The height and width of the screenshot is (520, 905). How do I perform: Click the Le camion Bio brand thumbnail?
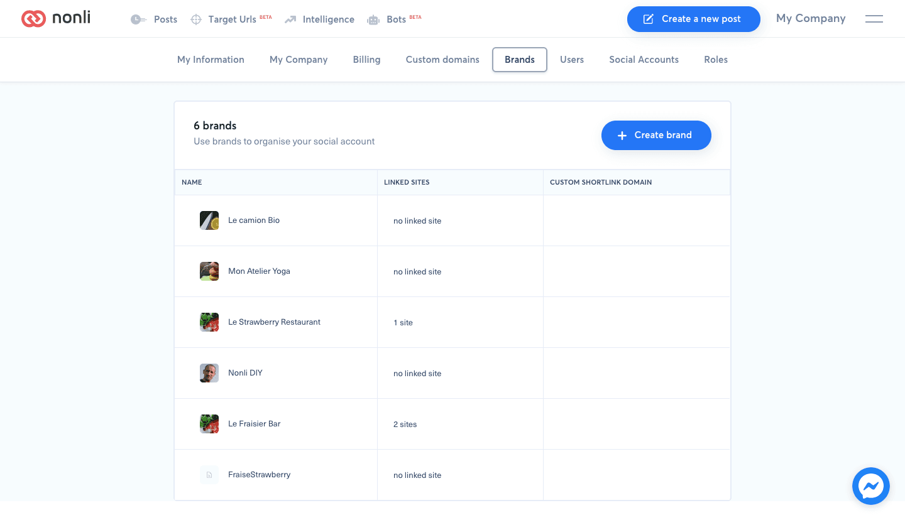(x=209, y=220)
